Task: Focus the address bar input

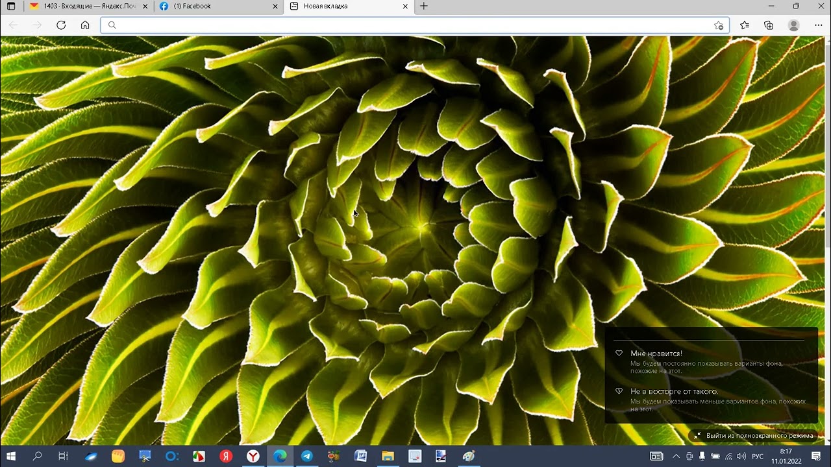Action: 414,25
